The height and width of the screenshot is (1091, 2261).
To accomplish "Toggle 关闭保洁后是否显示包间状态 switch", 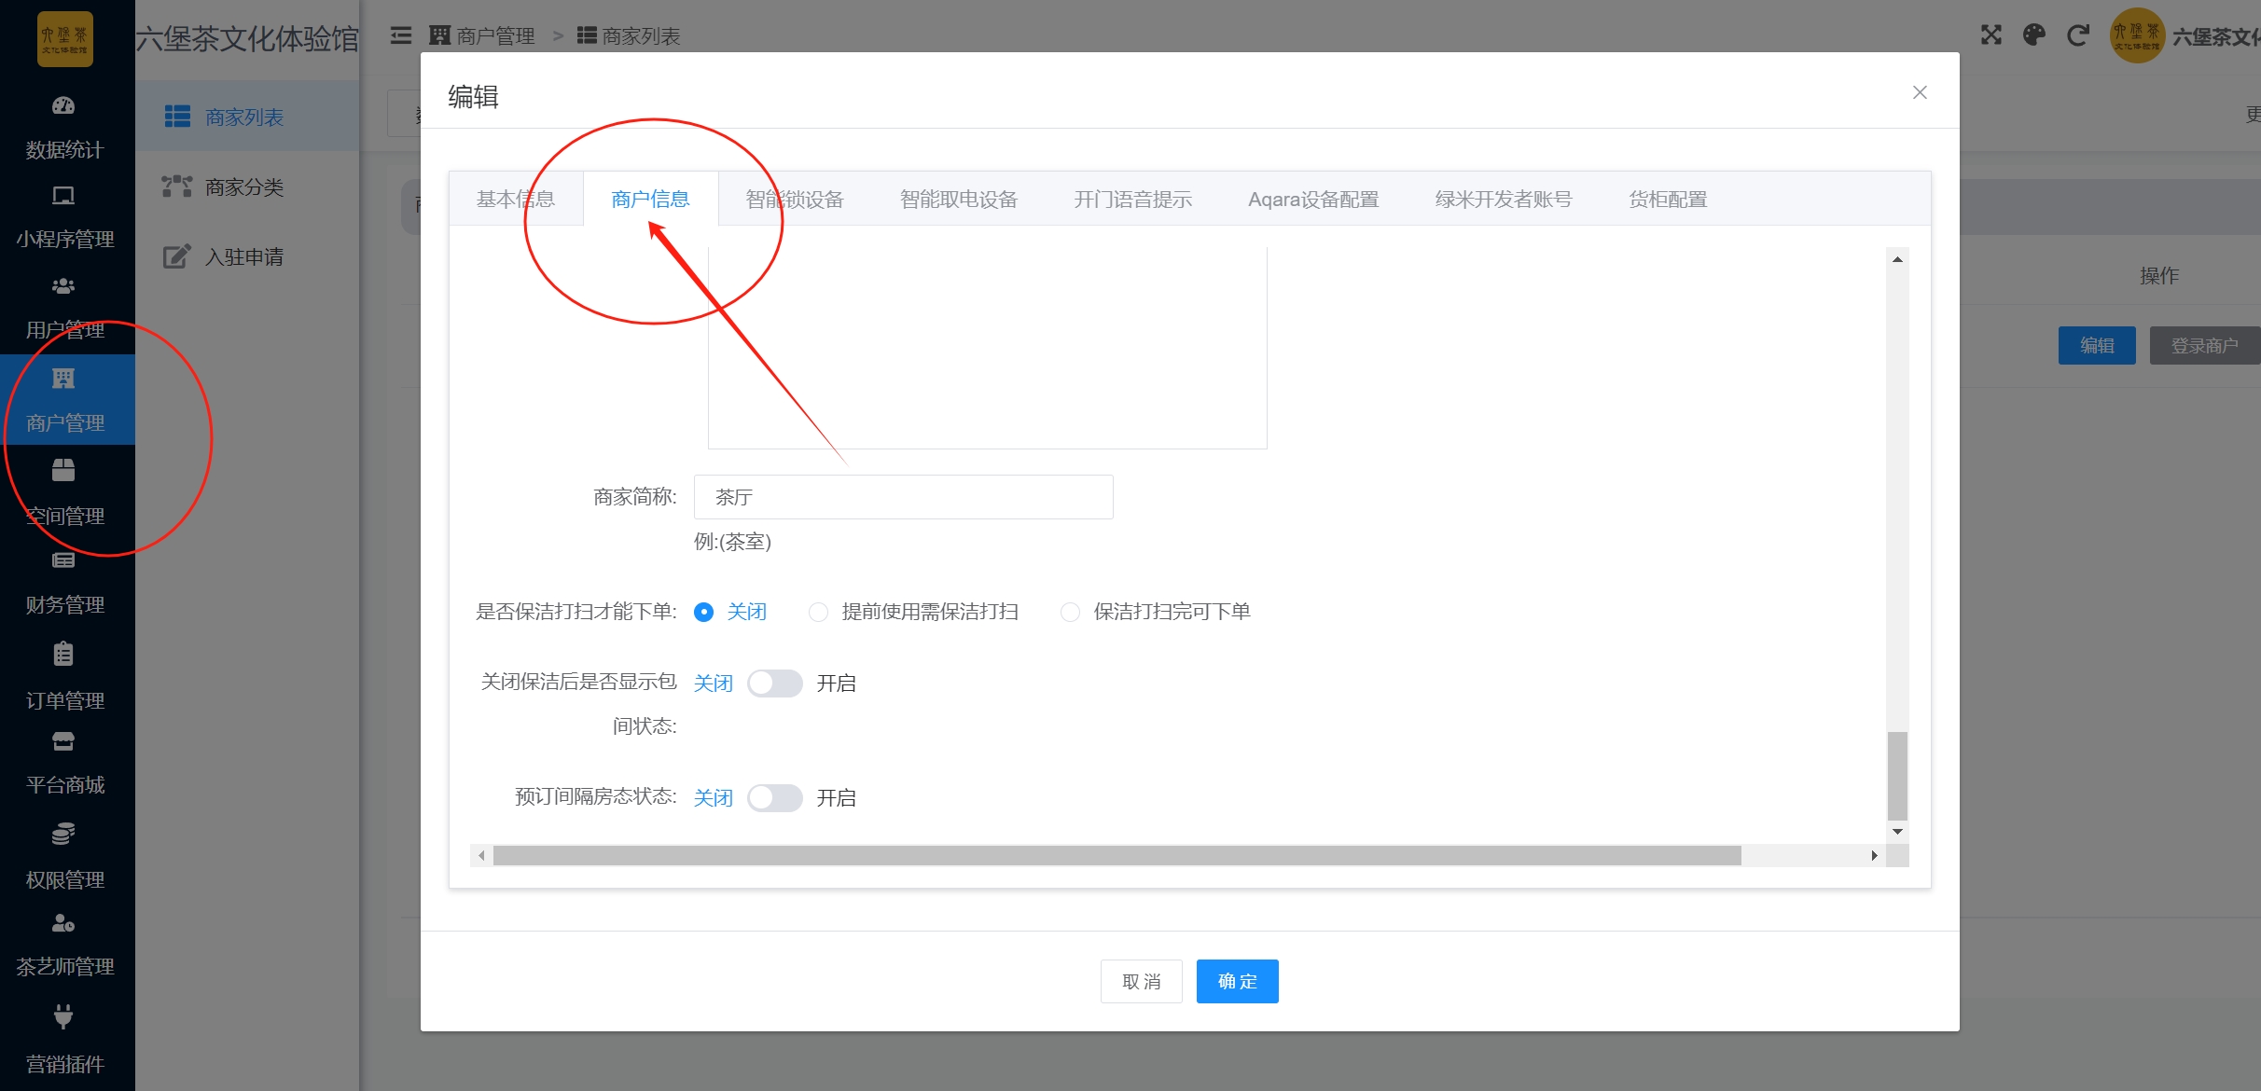I will (x=774, y=684).
